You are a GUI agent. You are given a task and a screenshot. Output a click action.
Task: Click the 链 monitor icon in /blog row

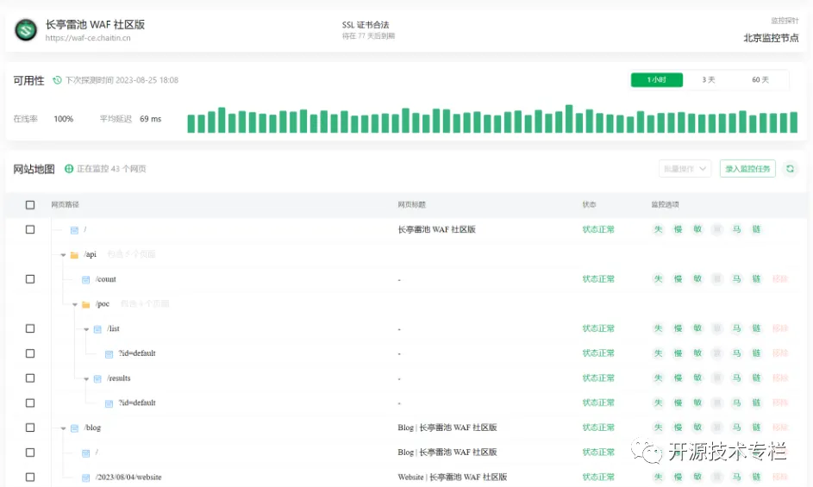[756, 428]
